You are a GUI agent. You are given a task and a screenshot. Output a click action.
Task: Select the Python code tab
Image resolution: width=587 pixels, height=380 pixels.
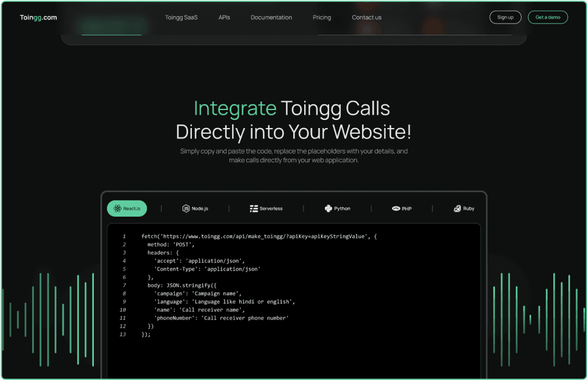coord(338,209)
